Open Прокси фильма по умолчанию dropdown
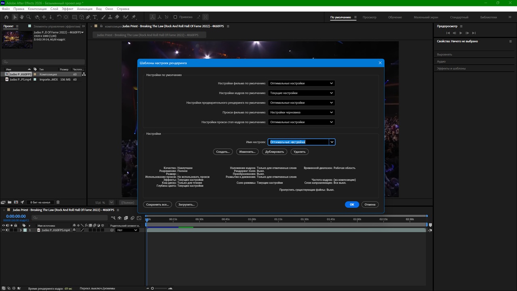The width and height of the screenshot is (517, 291). (301, 112)
